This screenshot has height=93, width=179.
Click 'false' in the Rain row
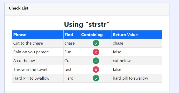(x=117, y=52)
